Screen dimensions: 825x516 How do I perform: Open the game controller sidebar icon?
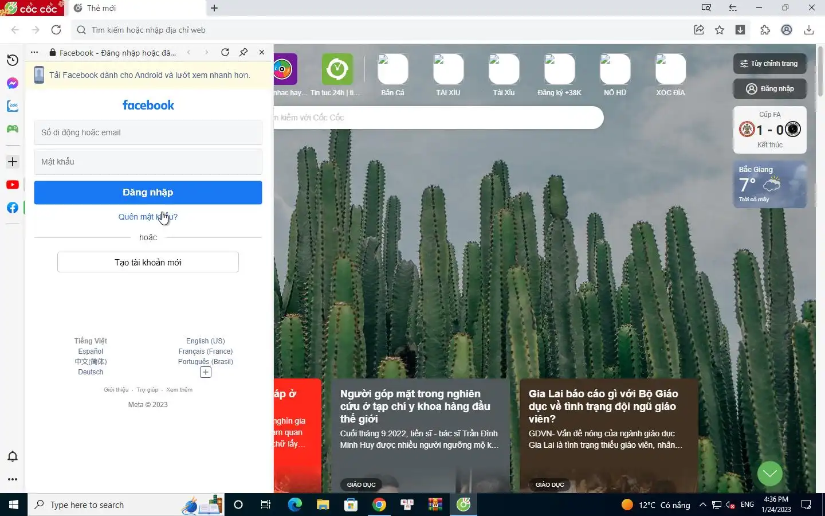(x=12, y=129)
